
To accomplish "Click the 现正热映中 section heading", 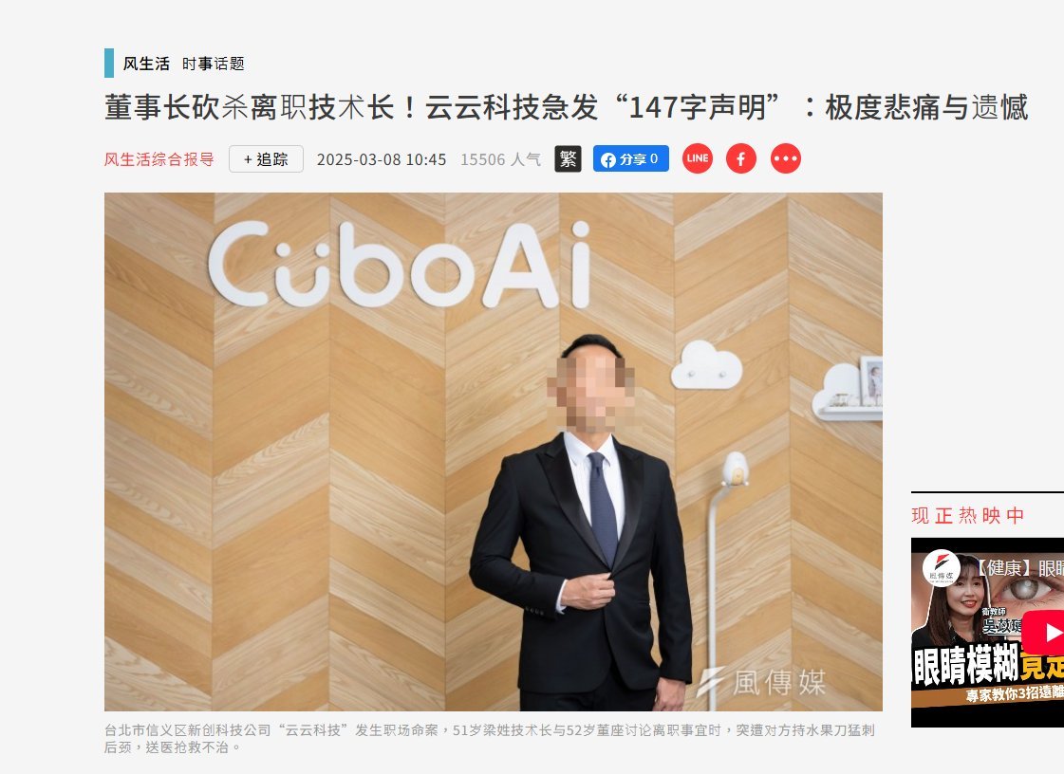I will pos(967,516).
